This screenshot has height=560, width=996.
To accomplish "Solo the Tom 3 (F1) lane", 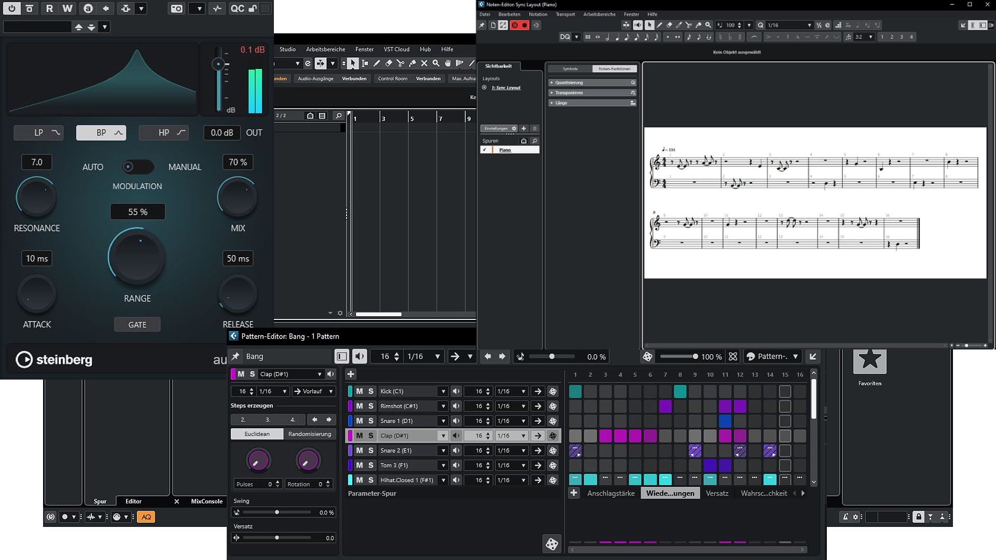I will (371, 466).
